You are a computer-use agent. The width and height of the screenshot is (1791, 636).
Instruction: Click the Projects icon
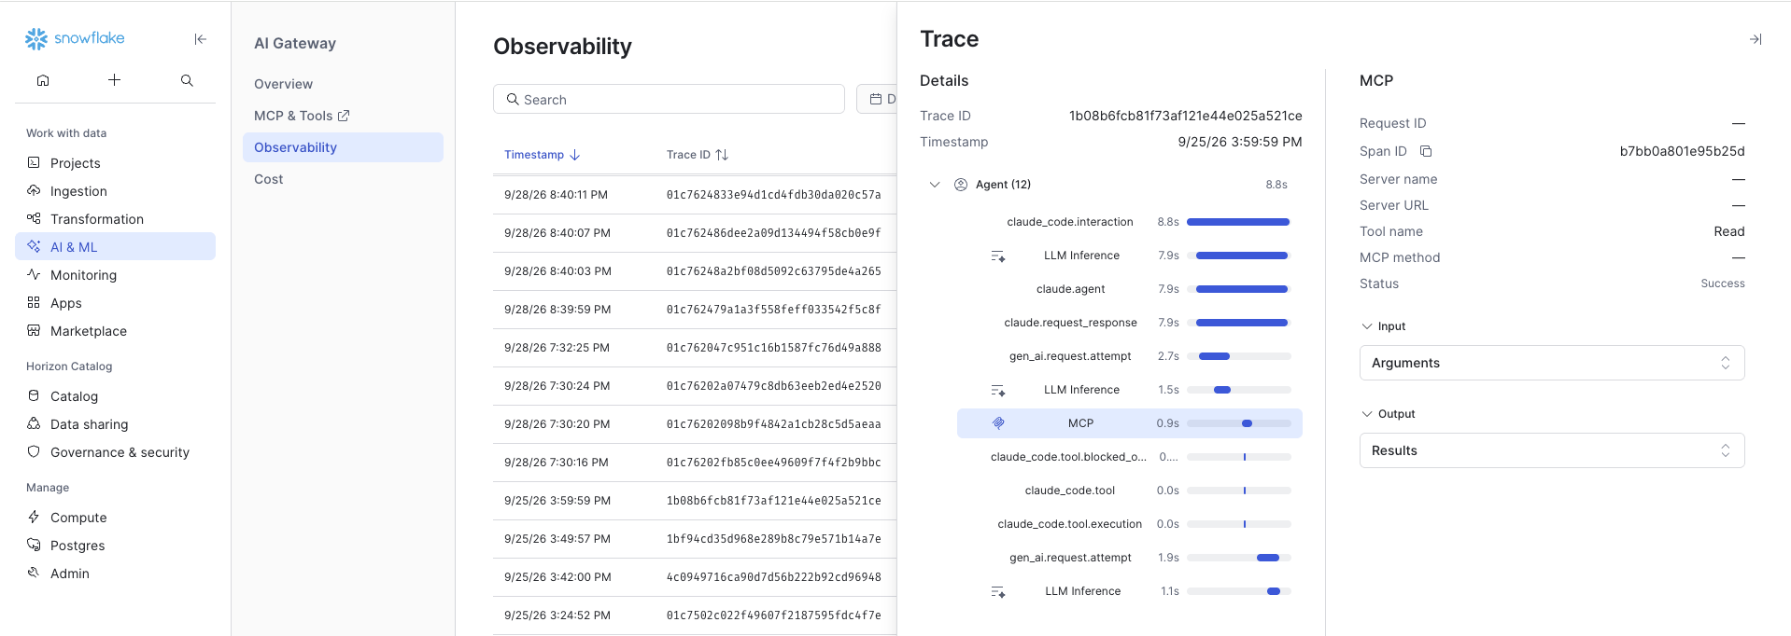[34, 162]
